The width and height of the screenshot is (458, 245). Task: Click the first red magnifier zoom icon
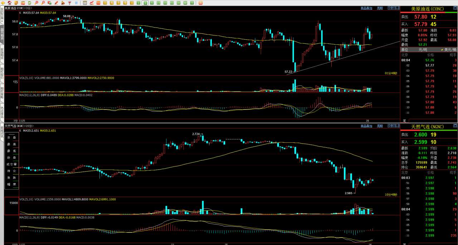click(x=36, y=3)
